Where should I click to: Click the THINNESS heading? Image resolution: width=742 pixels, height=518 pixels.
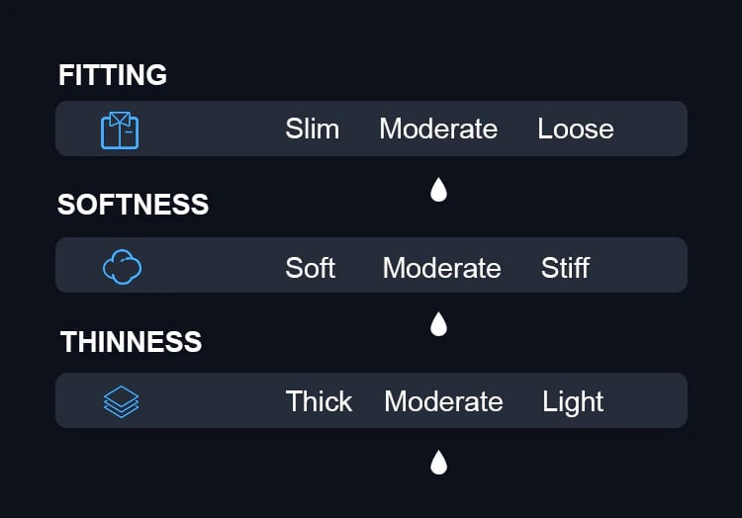point(131,342)
